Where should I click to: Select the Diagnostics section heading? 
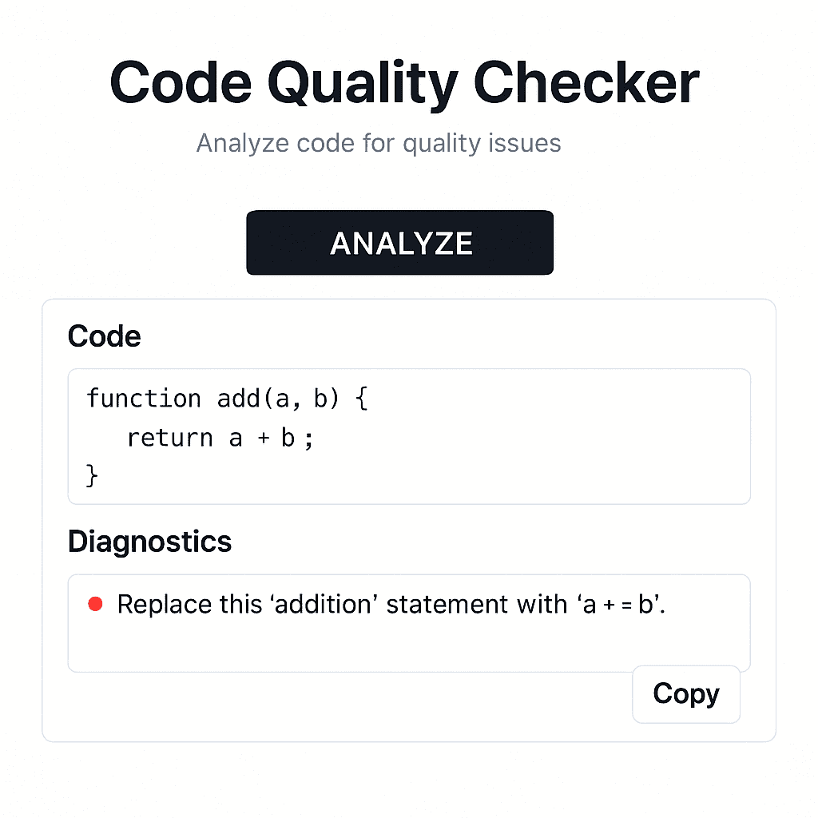point(149,542)
